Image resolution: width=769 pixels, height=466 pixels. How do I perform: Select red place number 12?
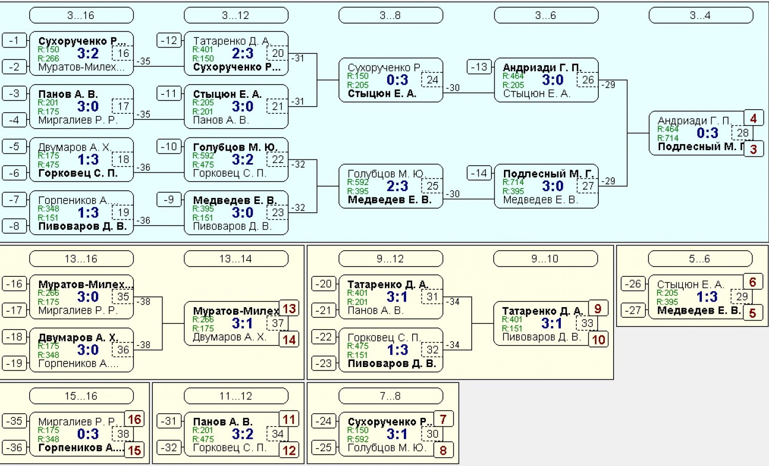(x=289, y=450)
